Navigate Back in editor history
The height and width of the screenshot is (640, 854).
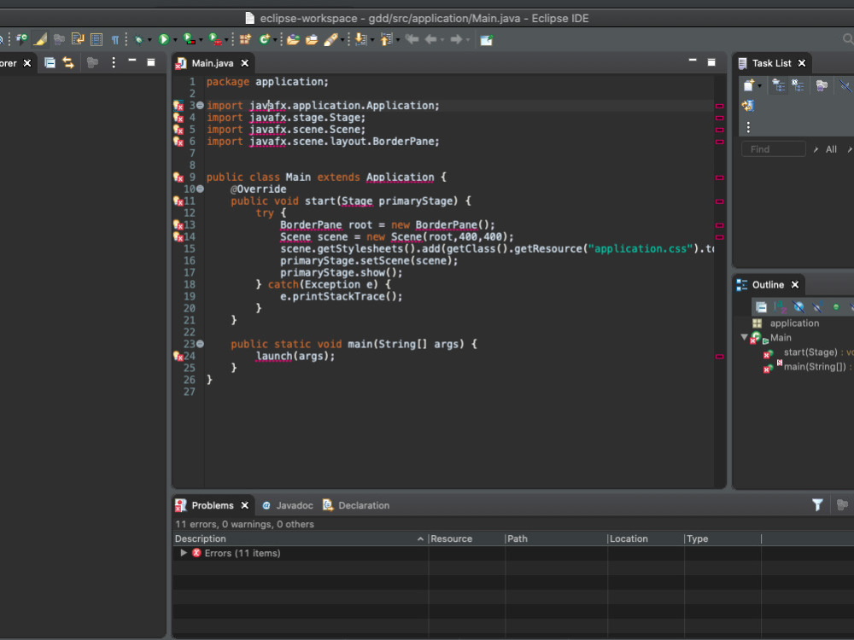pos(430,39)
